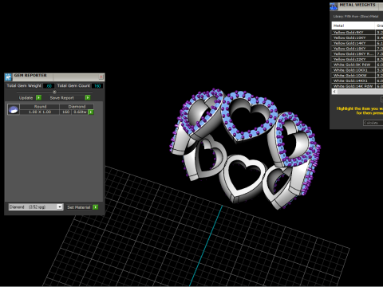The height and width of the screenshot is (287, 383).
Task: Click the Metal column header
Action: pos(353,26)
